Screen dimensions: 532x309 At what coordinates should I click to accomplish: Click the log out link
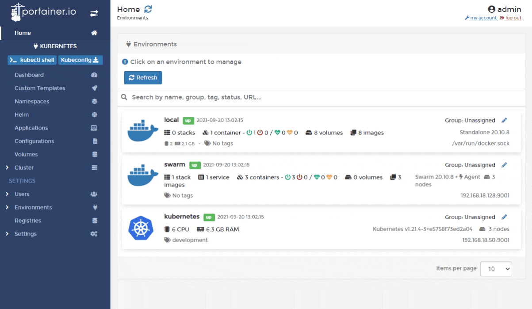click(510, 18)
